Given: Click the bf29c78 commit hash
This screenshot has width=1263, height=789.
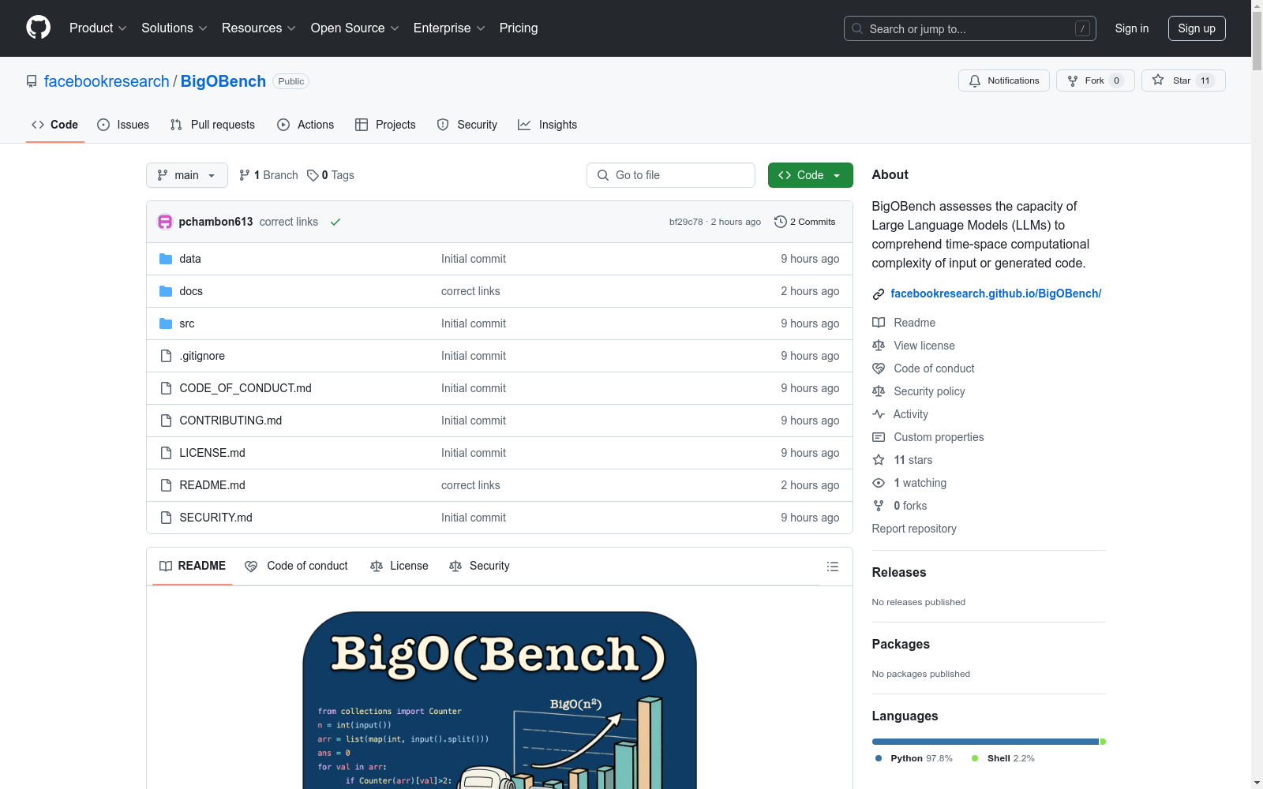Looking at the screenshot, I should click(x=686, y=222).
